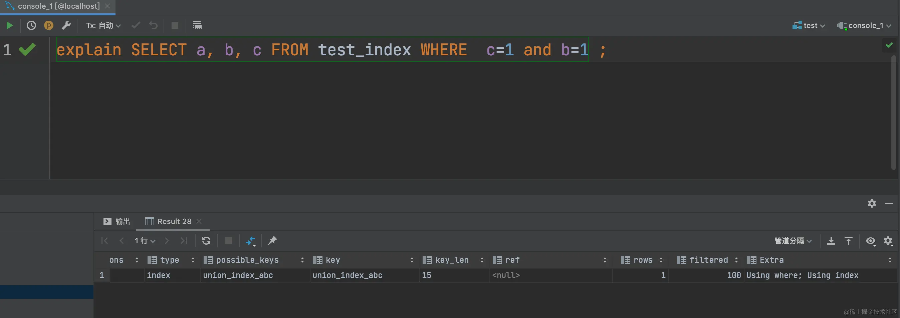The image size is (900, 318).
Task: Commit the transaction with the checkmark icon
Action: 136,25
